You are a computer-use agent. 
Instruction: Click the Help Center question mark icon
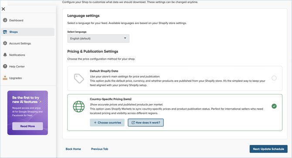tap(5, 66)
